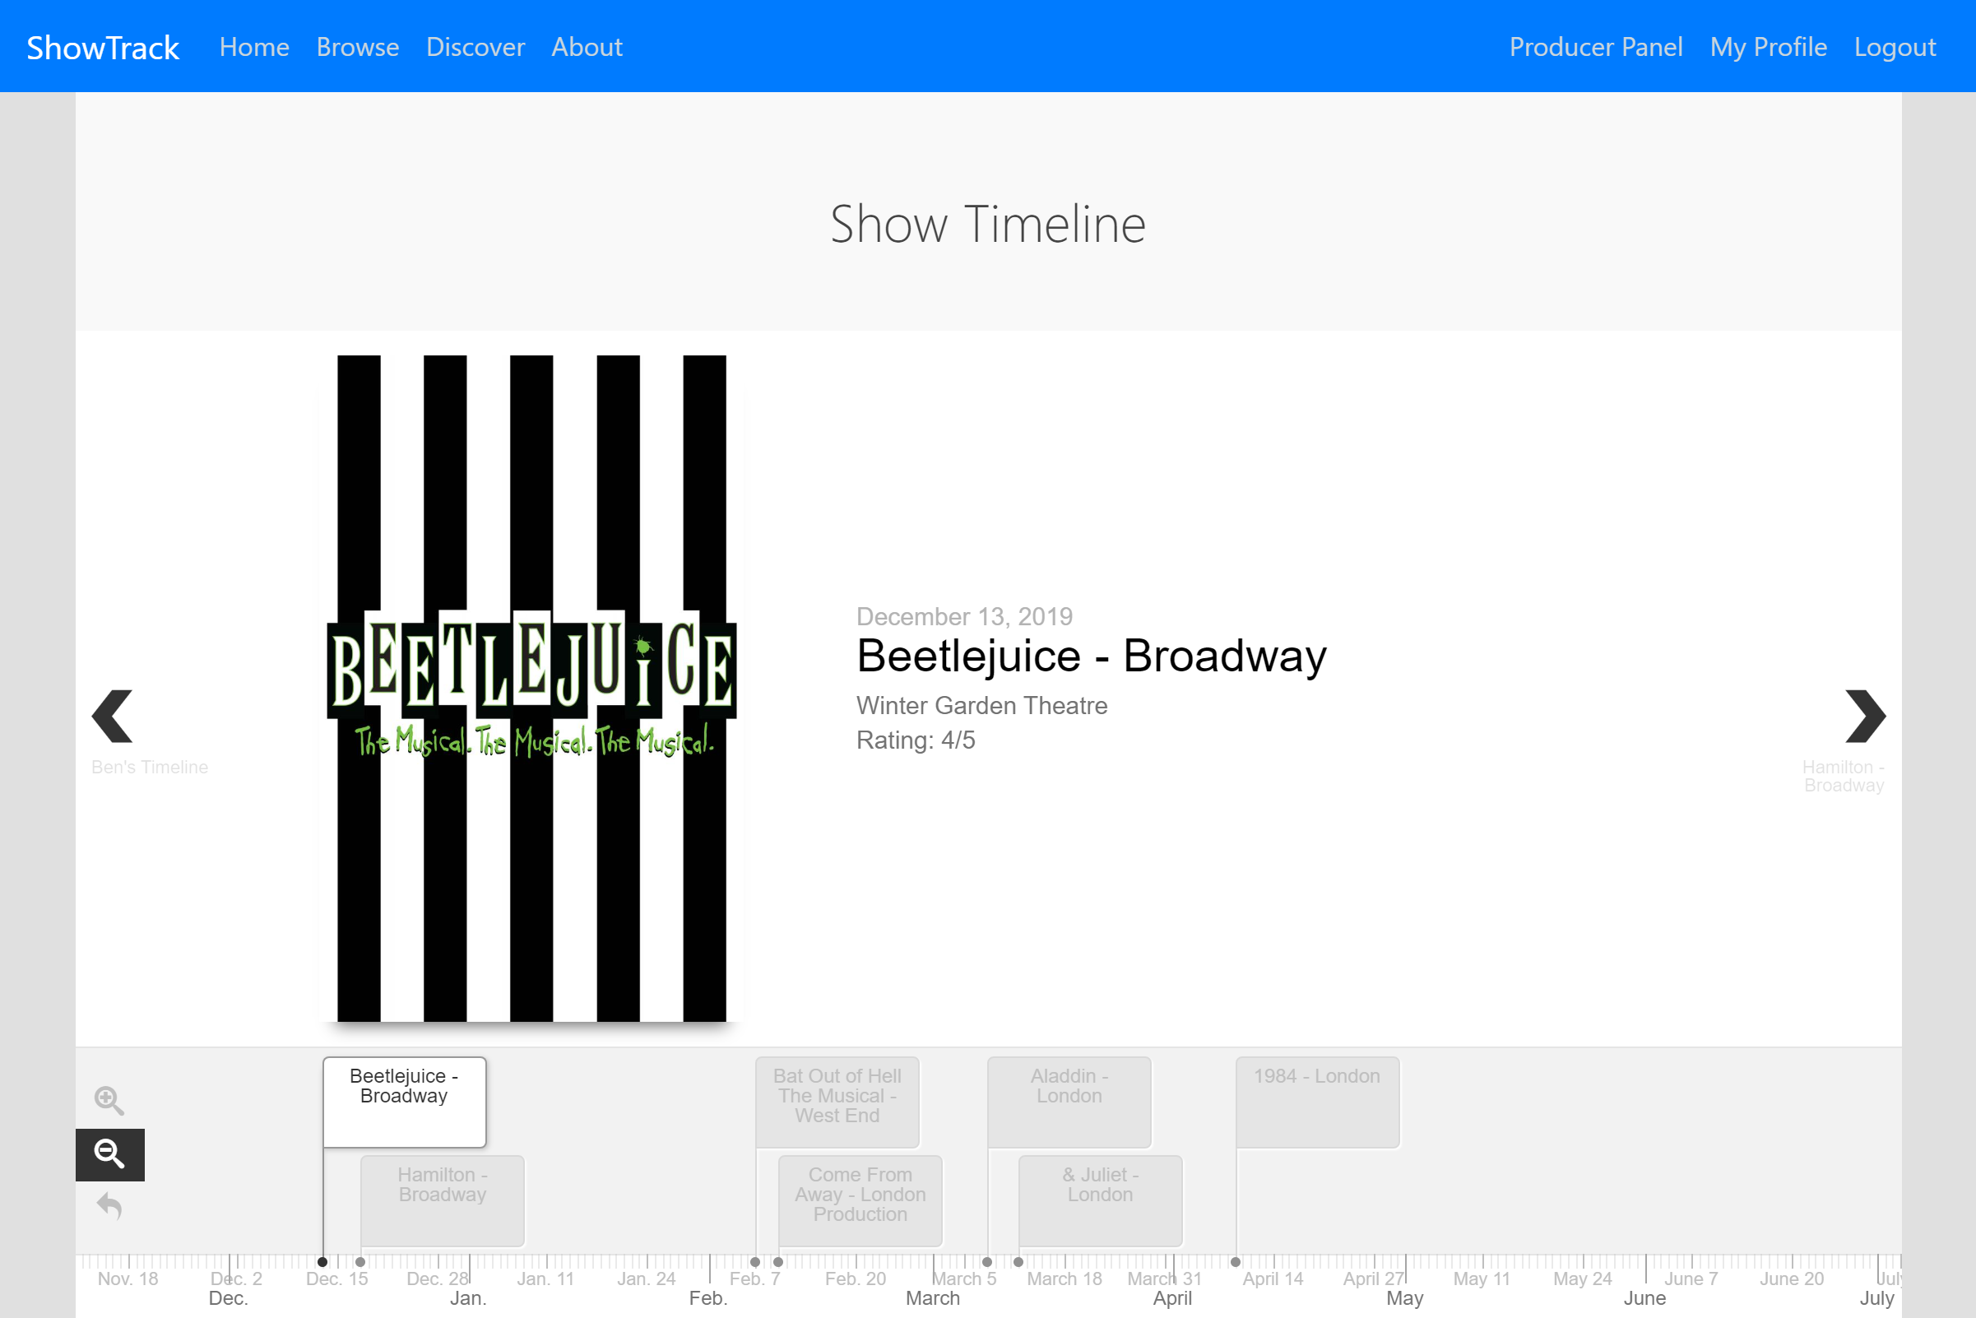Open the Discover page
Image resolution: width=1976 pixels, height=1318 pixels.
475,46
